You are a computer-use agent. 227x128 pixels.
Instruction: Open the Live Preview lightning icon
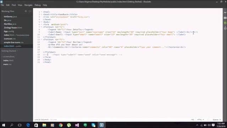click(225, 13)
